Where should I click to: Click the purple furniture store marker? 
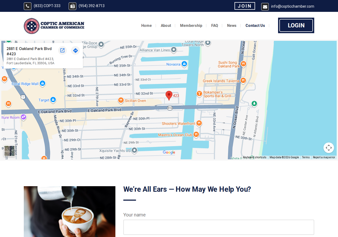(x=24, y=117)
